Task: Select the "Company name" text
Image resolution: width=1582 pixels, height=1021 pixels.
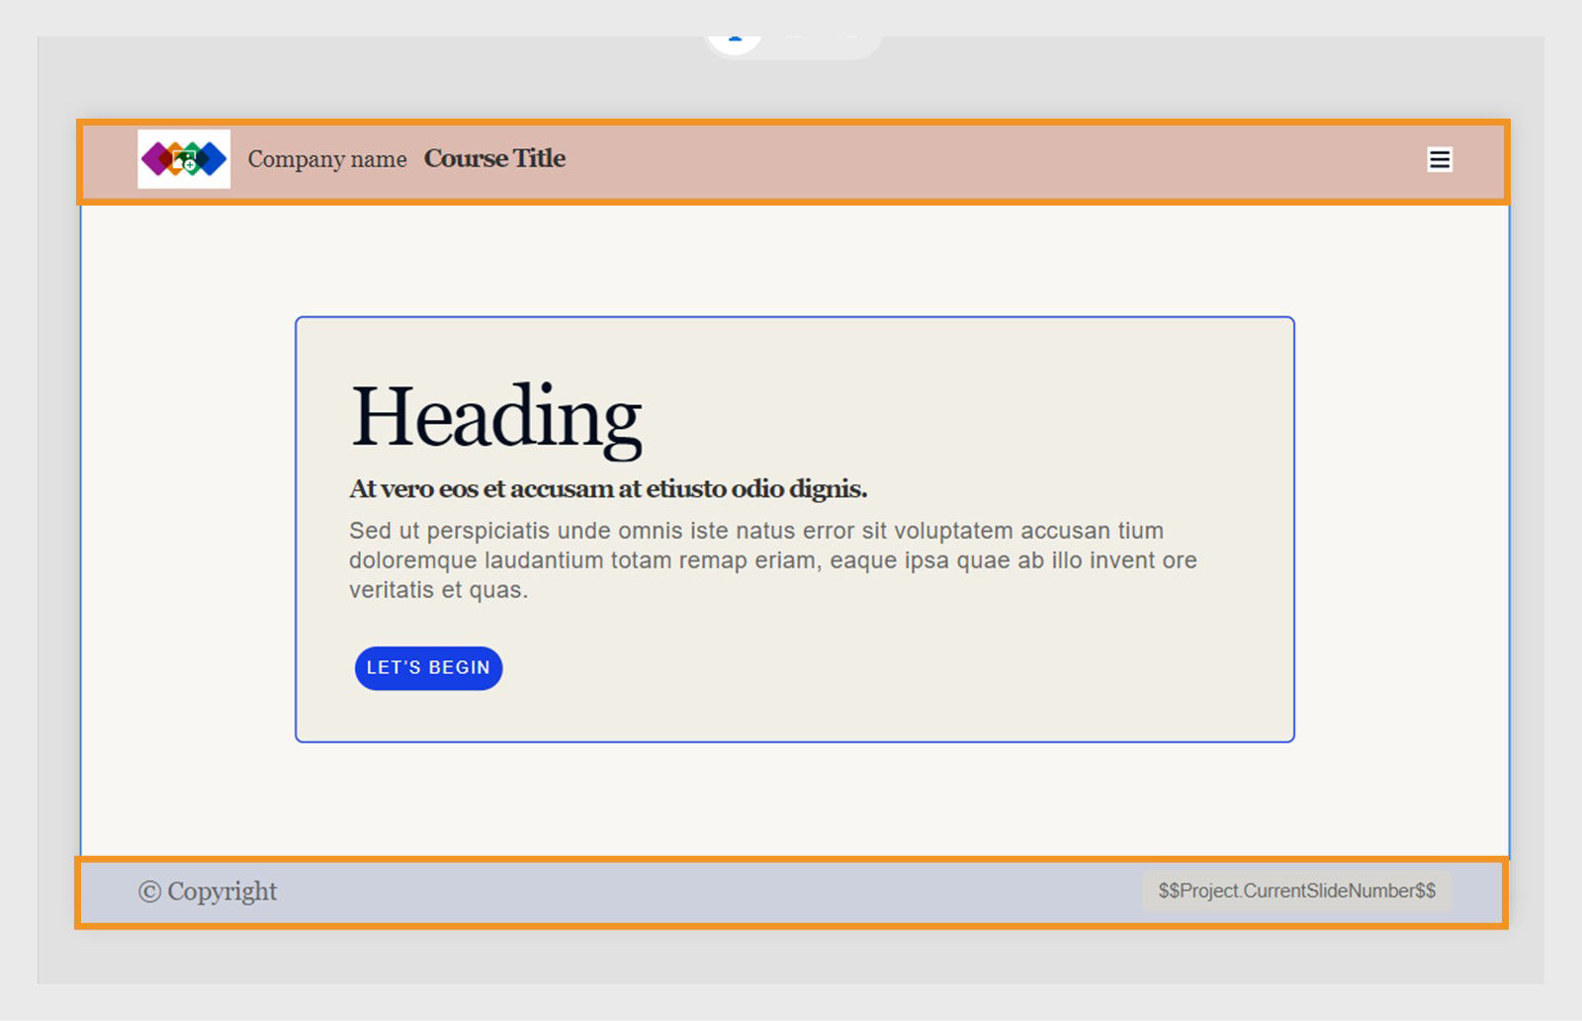Action: [327, 159]
